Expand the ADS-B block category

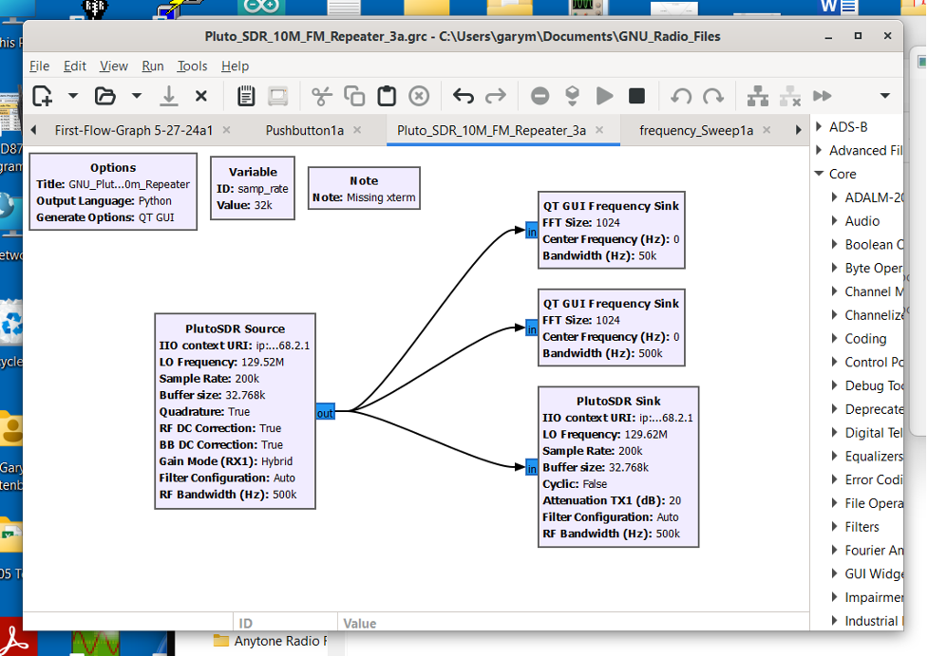tap(819, 126)
